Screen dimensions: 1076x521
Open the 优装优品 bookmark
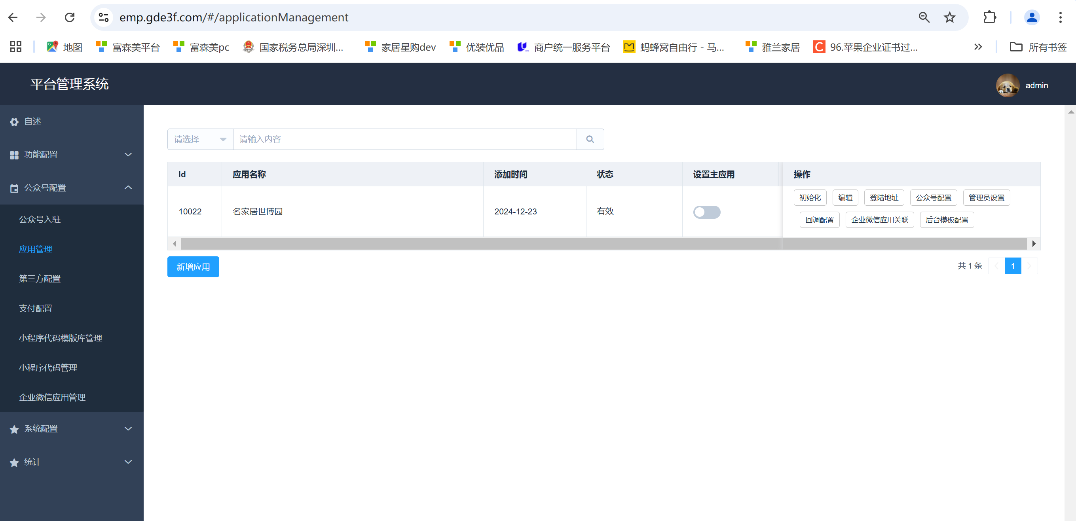pyautogui.click(x=476, y=47)
